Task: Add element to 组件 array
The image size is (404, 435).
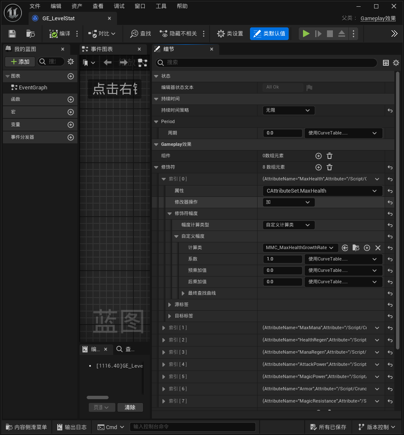Action: coord(319,156)
